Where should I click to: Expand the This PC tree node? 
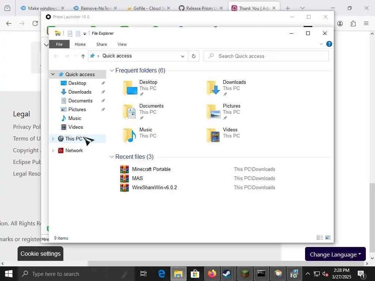pyautogui.click(x=53, y=139)
